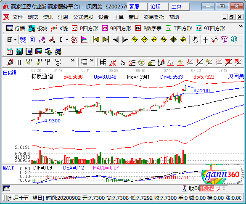Click the 贝因美 stock name link

(236, 77)
